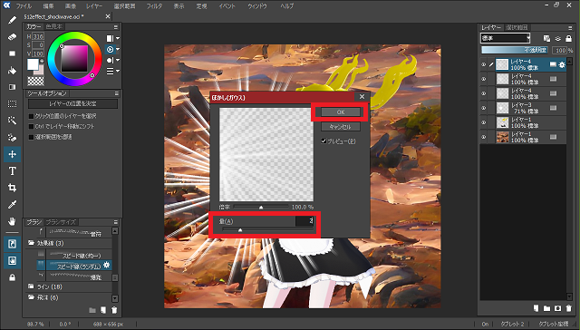The image size is (580, 330).
Task: Click gear icon on selected speed-line brush
Action: point(107,265)
